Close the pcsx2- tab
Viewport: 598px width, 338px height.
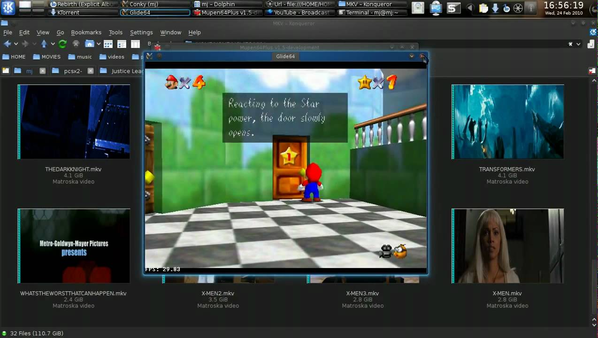pyautogui.click(x=91, y=71)
